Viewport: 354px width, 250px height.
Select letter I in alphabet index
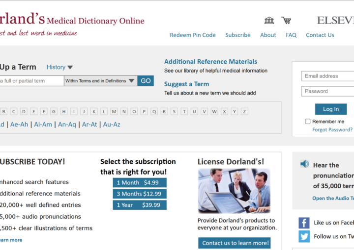(74, 111)
